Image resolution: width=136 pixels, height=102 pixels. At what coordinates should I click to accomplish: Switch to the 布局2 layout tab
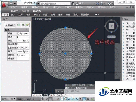(x=61, y=95)
